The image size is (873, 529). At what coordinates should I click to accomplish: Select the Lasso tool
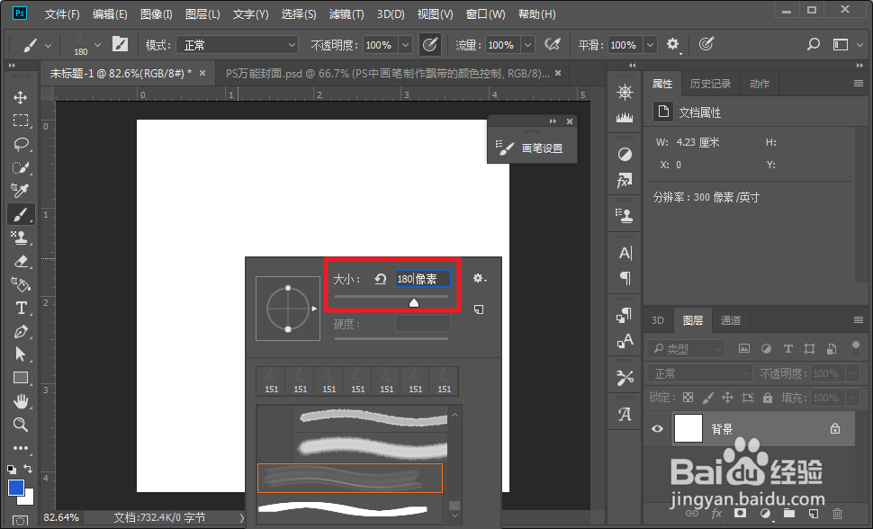(x=21, y=144)
